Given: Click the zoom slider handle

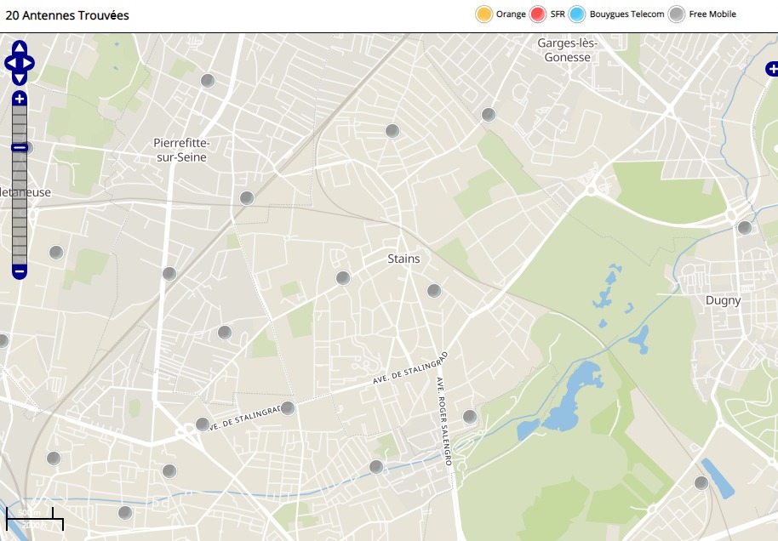Looking at the screenshot, I should pos(20,147).
